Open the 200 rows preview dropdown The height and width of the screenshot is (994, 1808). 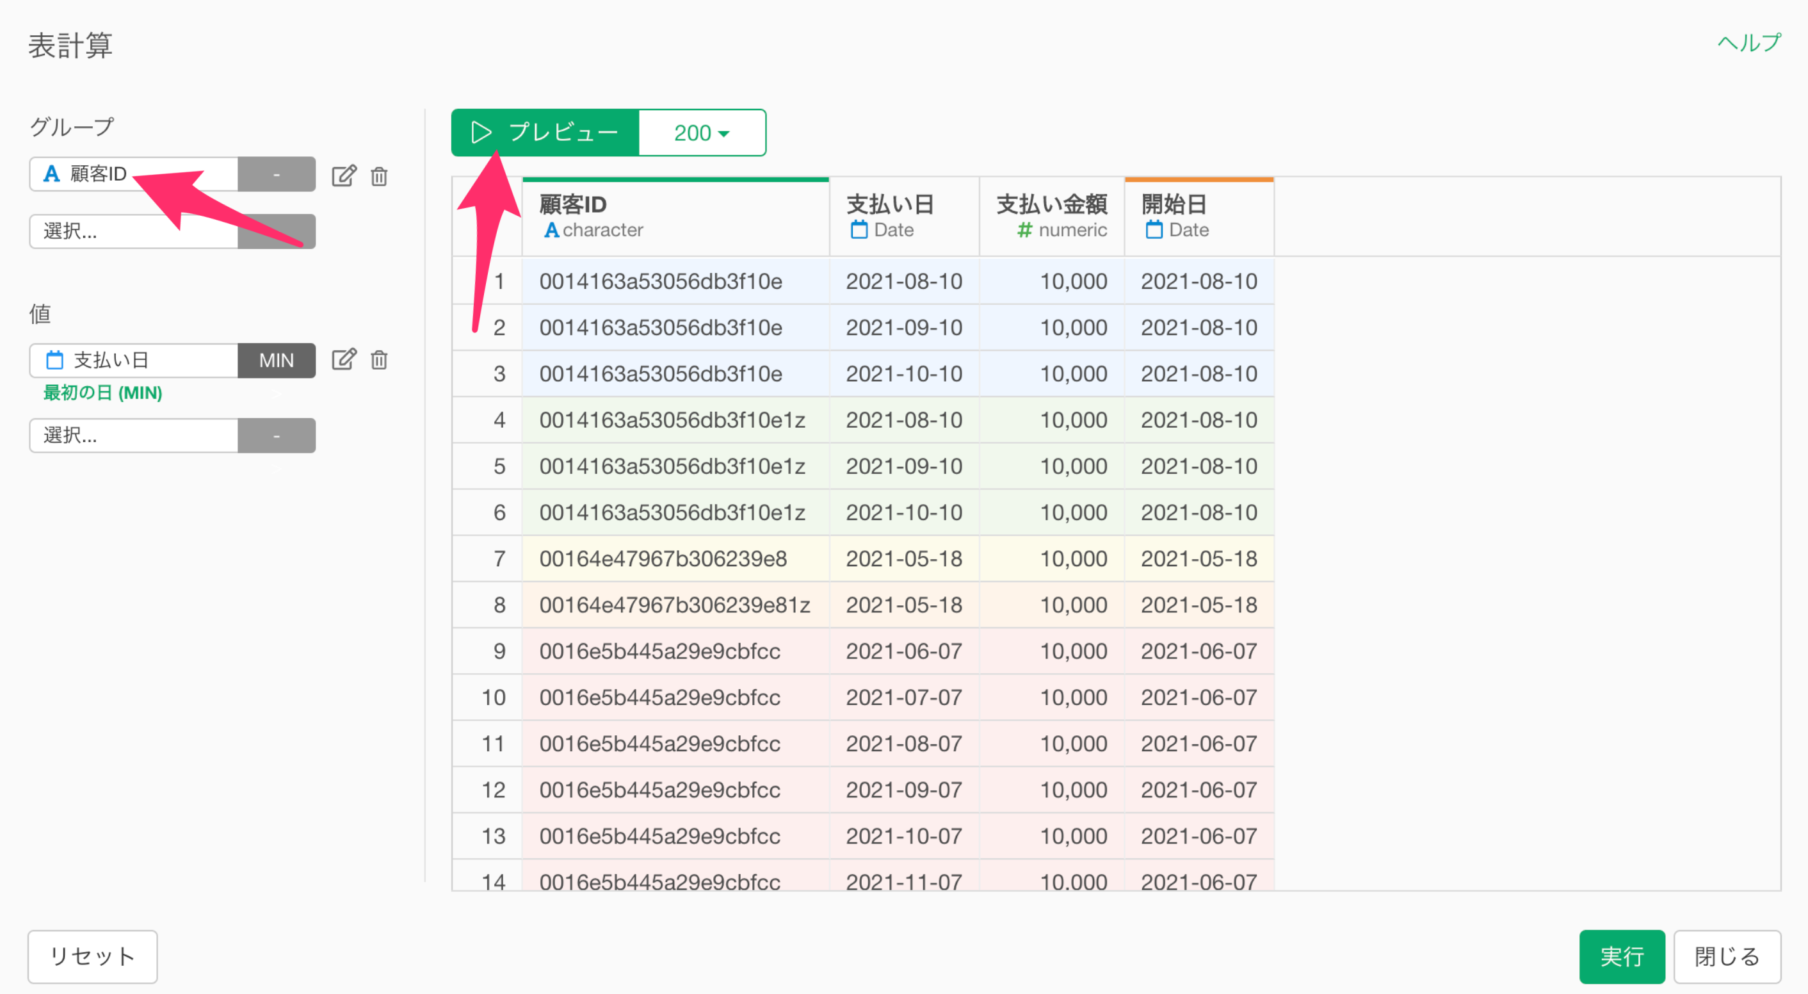(702, 133)
